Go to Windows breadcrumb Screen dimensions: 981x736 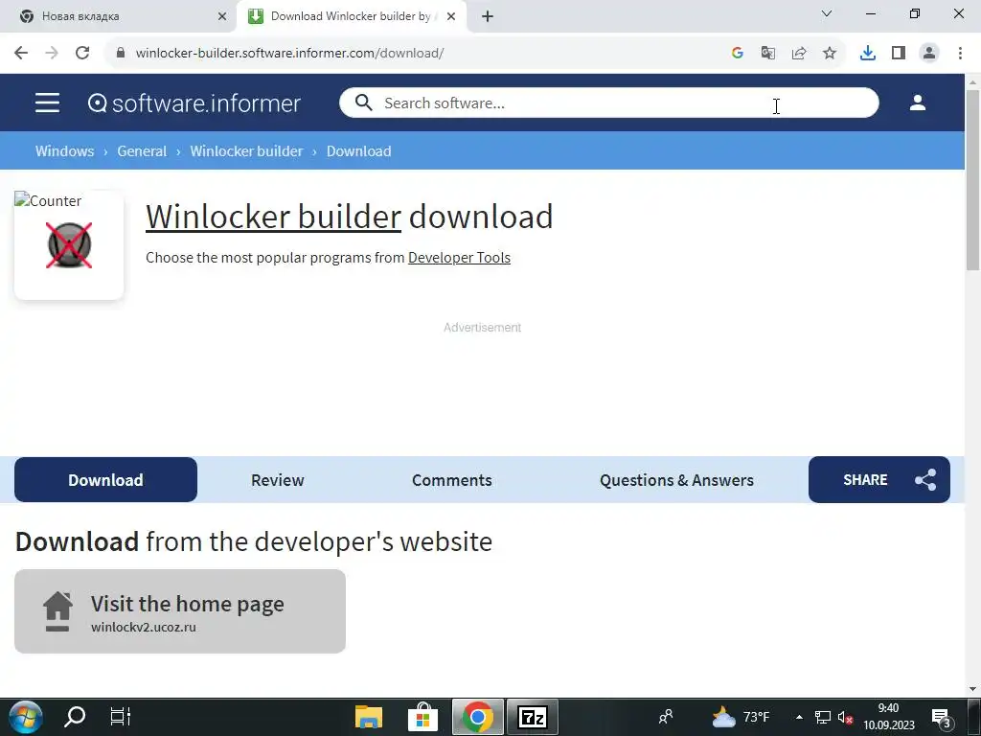click(64, 150)
